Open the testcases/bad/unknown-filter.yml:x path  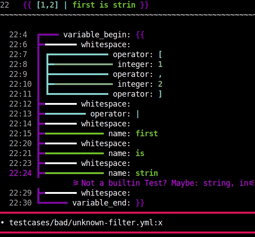click(x=86, y=223)
